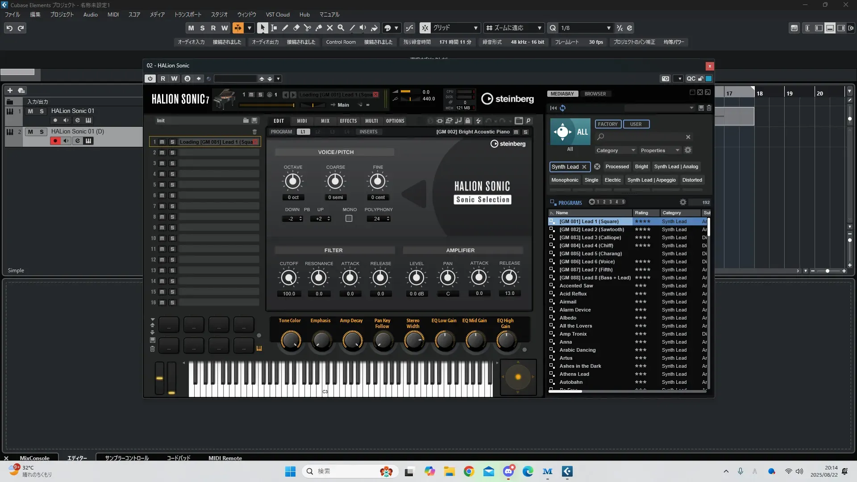Select the Zoom magnifier tool
This screenshot has height=482, width=857.
pyautogui.click(x=341, y=28)
